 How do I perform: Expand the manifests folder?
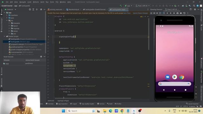[7, 15]
